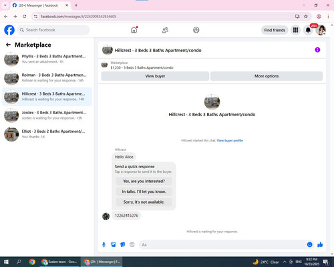Click the Find friends button
Image resolution: width=334 pixels, height=267 pixels.
click(275, 30)
